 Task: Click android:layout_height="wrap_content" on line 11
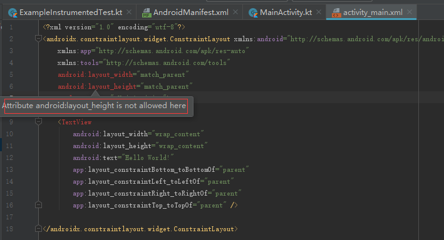point(140,146)
